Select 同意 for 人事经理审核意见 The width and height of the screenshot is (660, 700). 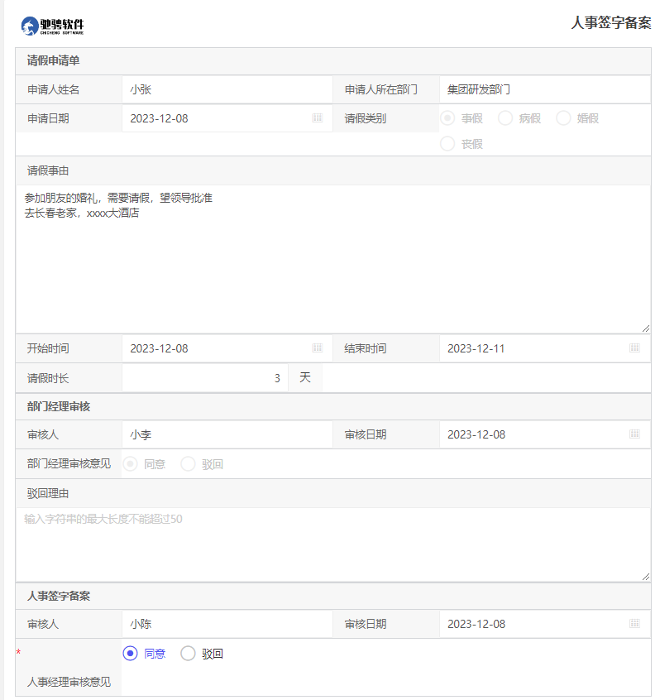tap(131, 654)
